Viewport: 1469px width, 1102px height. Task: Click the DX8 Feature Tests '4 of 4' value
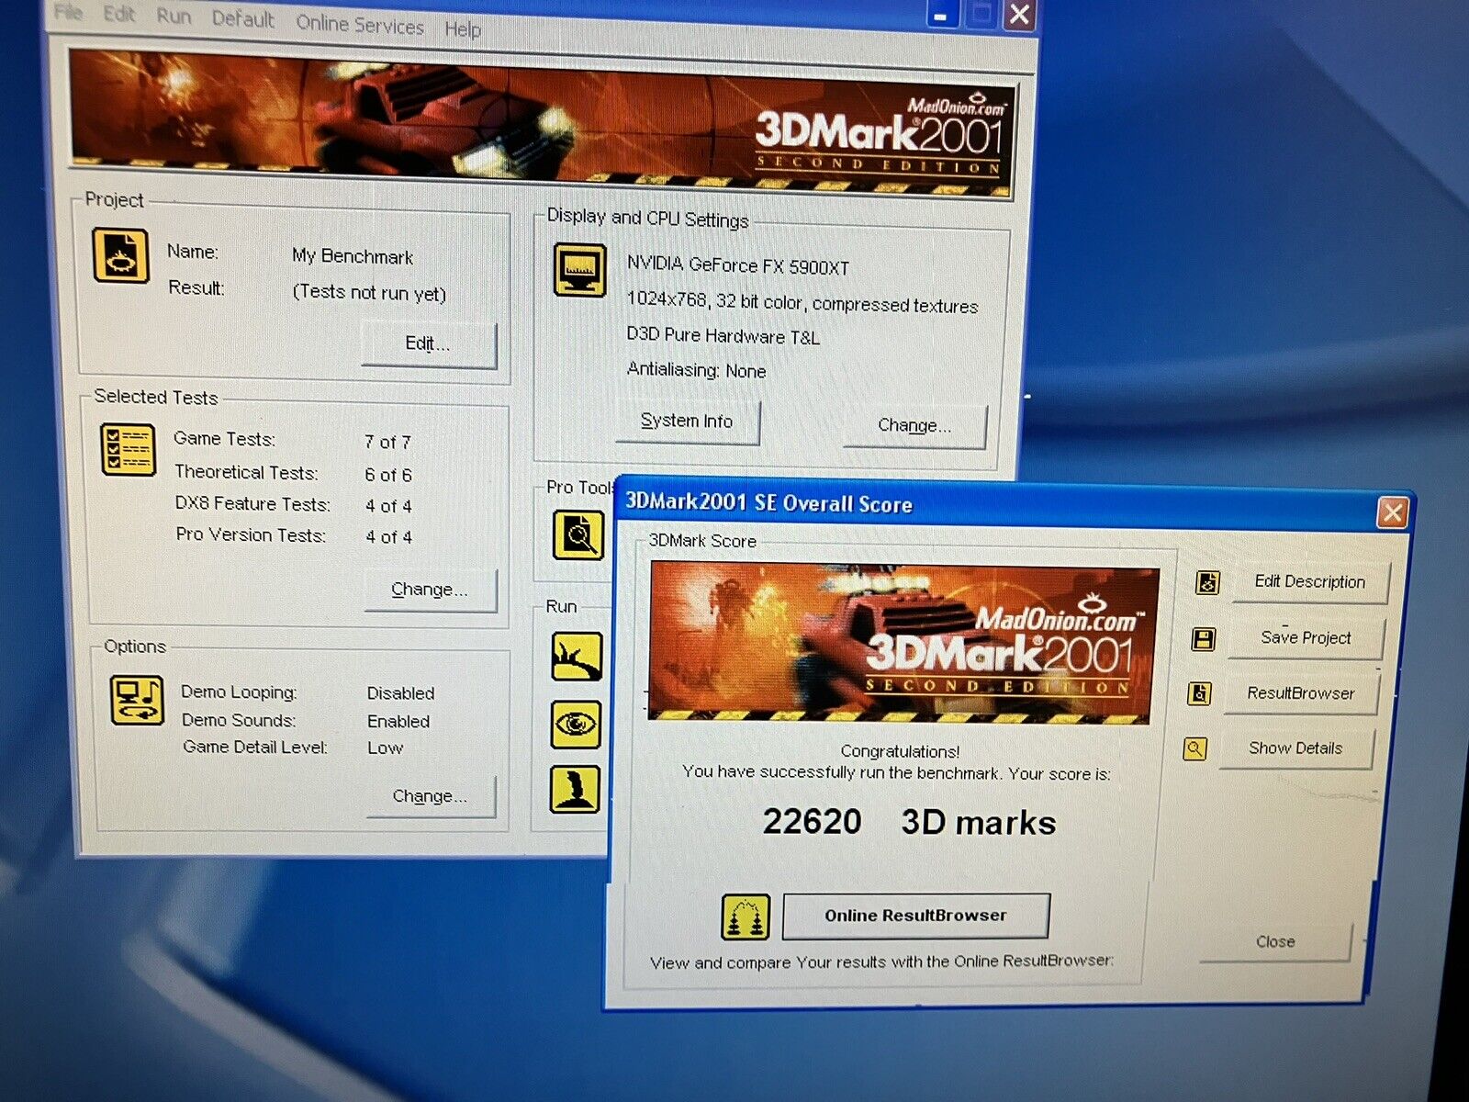pyautogui.click(x=388, y=506)
